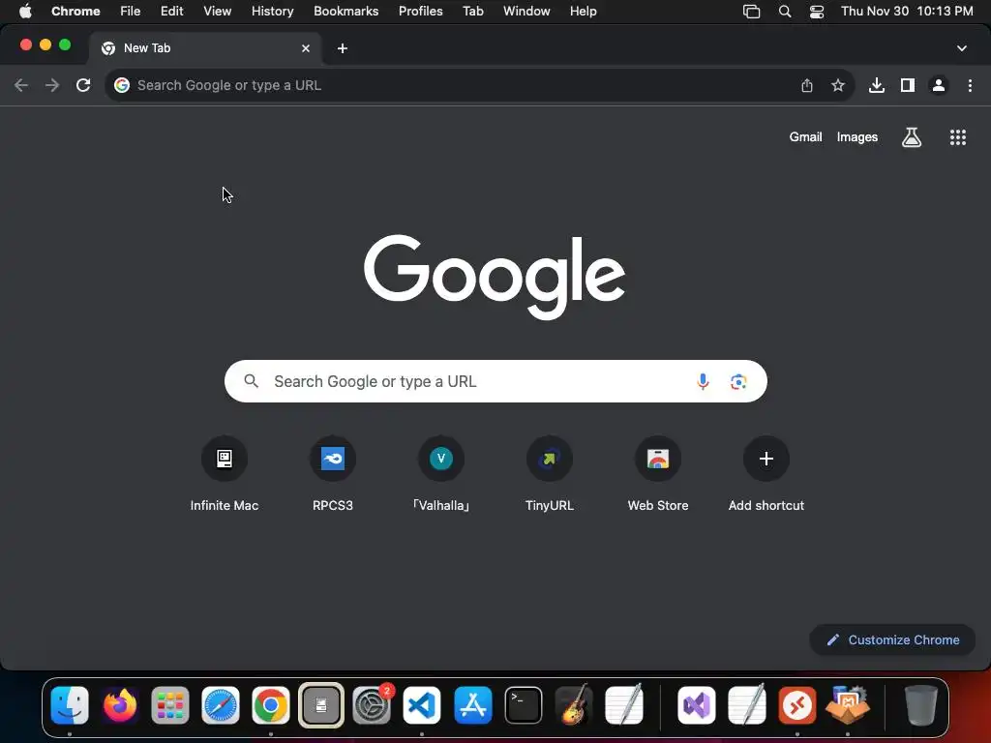Go back using the browser back arrow
The width and height of the screenshot is (991, 743).
(21, 85)
